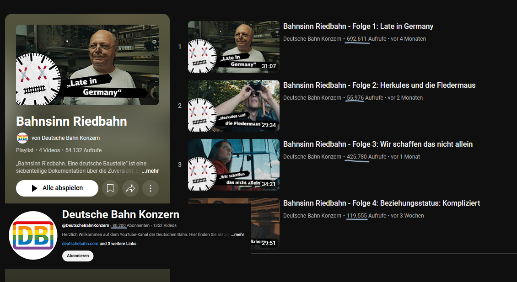Click channel name under Folge 1 video

(312, 39)
